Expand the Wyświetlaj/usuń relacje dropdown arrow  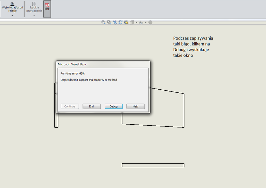[x=12, y=16]
